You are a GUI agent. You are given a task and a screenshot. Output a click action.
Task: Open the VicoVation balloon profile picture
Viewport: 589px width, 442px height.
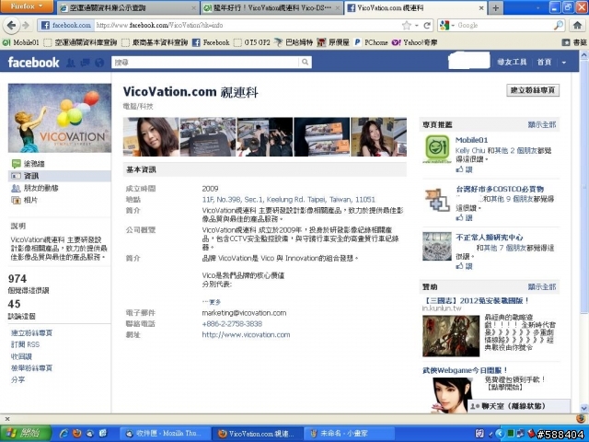[x=60, y=118]
